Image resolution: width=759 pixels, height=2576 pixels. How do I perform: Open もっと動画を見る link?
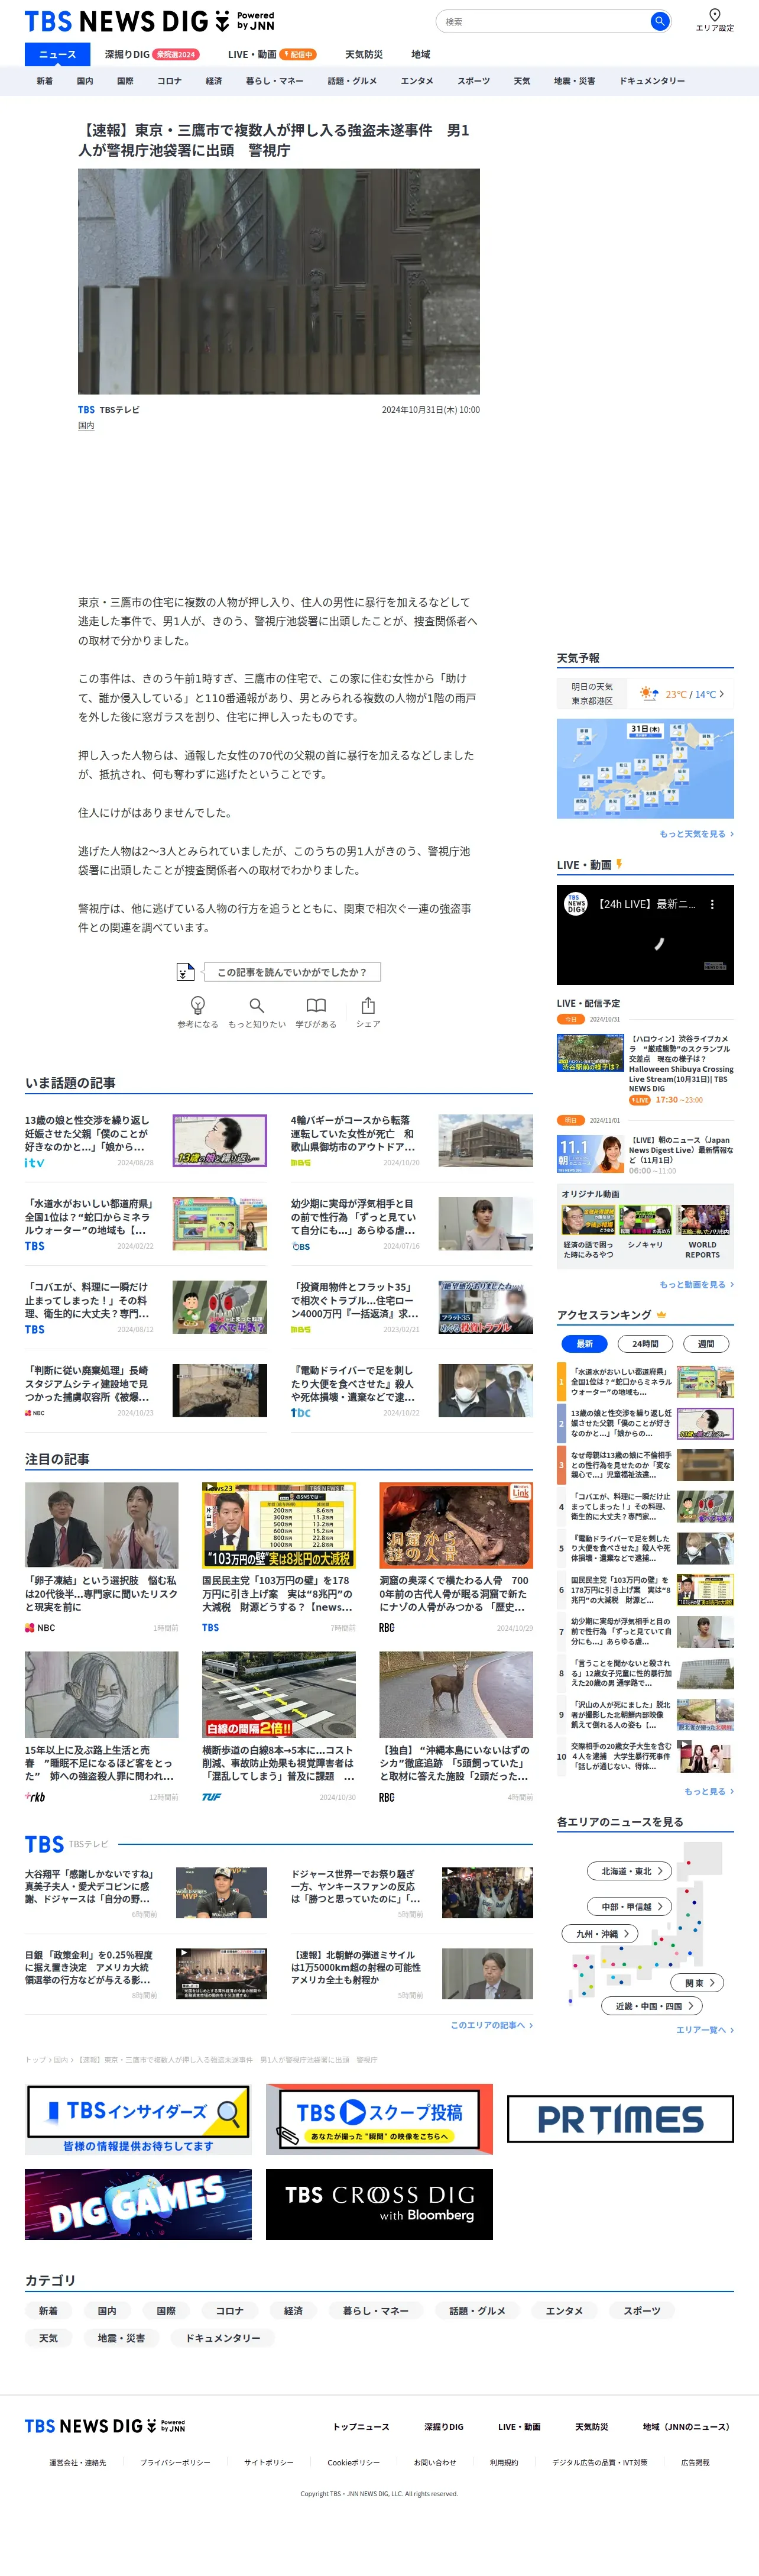696,1284
